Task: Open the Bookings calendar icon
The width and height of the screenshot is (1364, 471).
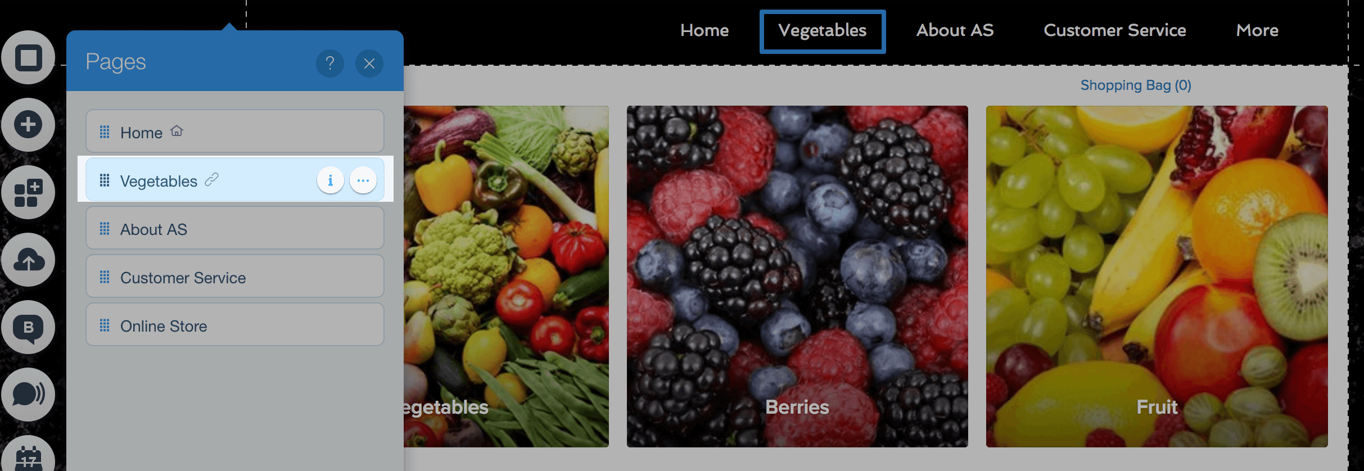Action: (x=28, y=455)
